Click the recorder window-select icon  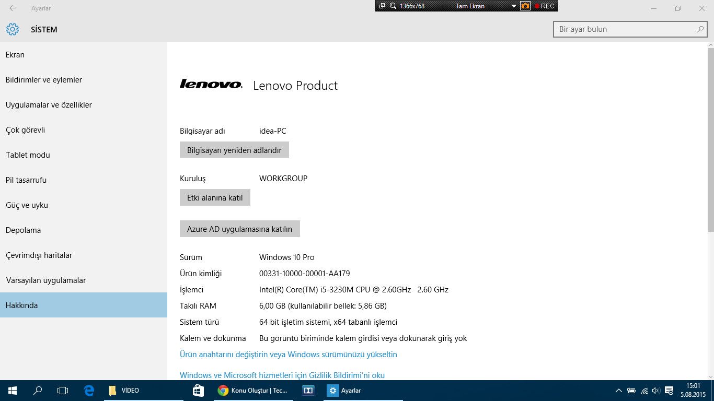click(x=382, y=6)
